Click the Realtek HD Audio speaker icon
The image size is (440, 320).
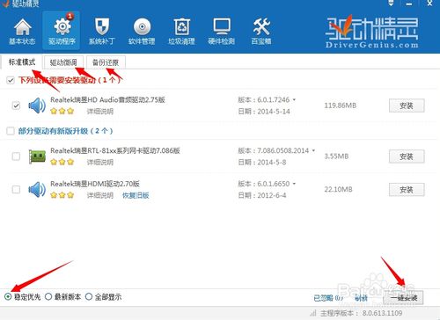point(37,105)
